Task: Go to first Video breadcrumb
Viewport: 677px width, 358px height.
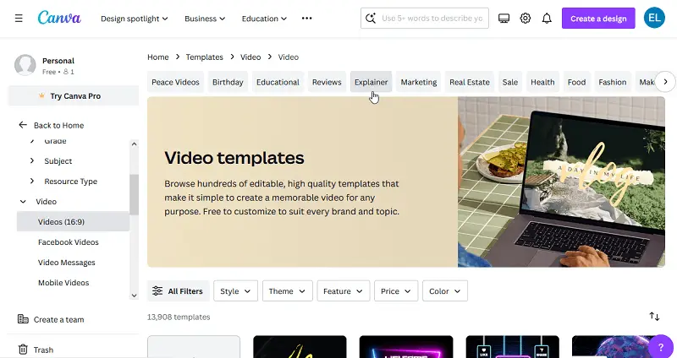Action: pos(250,57)
